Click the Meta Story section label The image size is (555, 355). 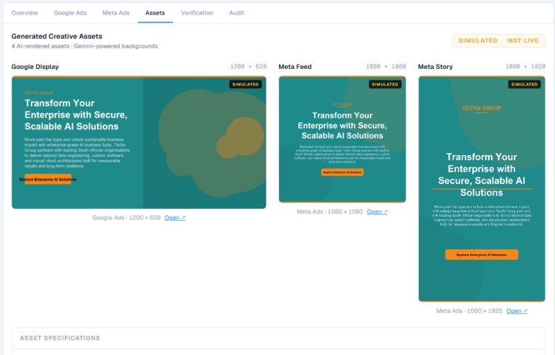pos(435,67)
